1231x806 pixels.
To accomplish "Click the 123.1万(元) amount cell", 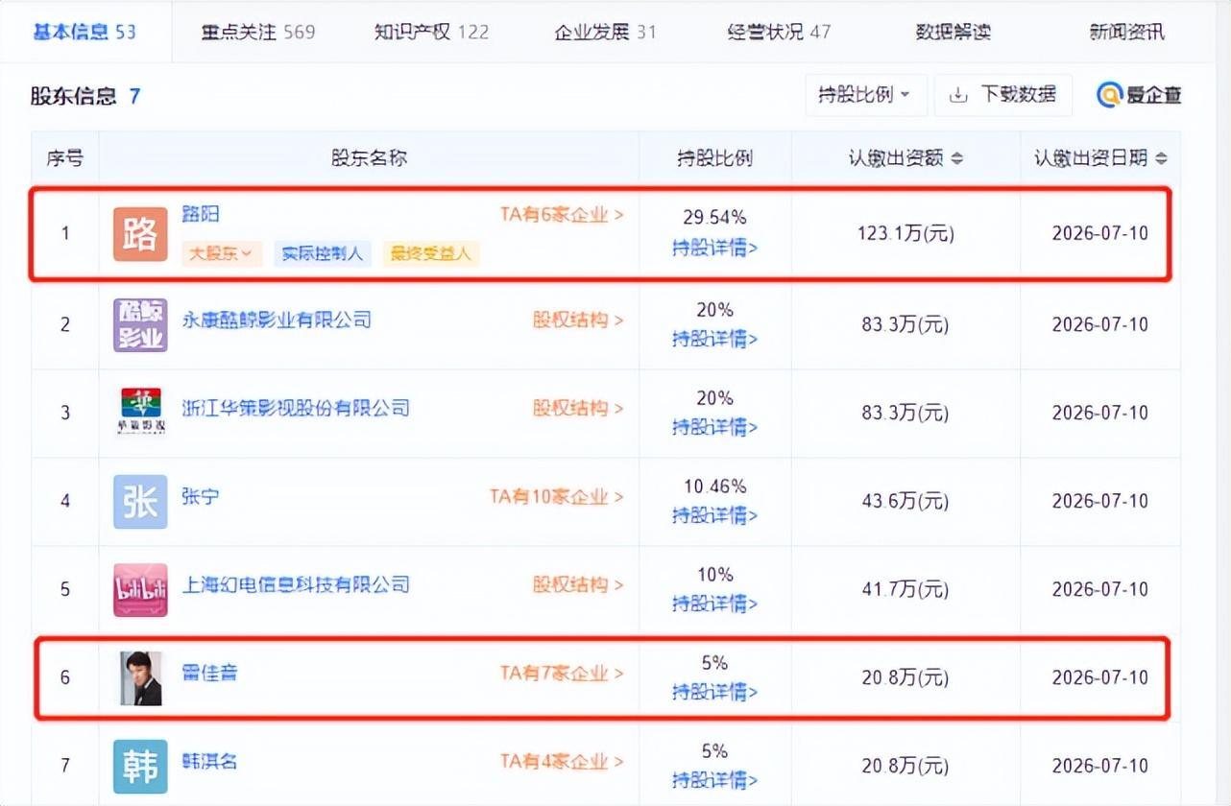I will [905, 233].
